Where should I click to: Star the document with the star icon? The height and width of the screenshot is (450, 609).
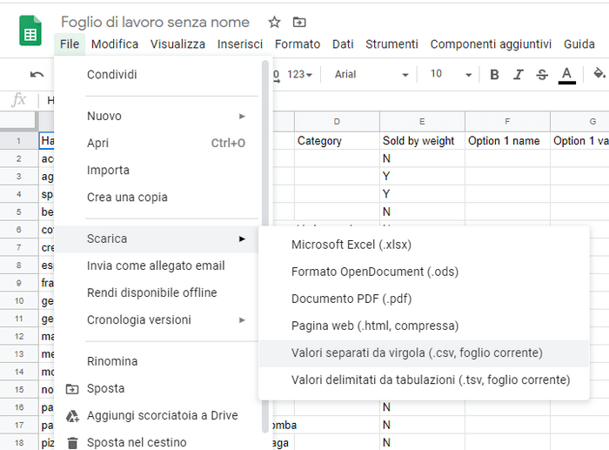pyautogui.click(x=274, y=22)
